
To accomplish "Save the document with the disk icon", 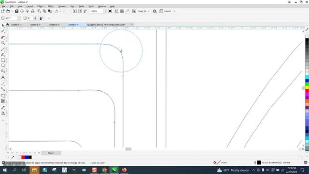I will pyautogui.click(x=17, y=11).
